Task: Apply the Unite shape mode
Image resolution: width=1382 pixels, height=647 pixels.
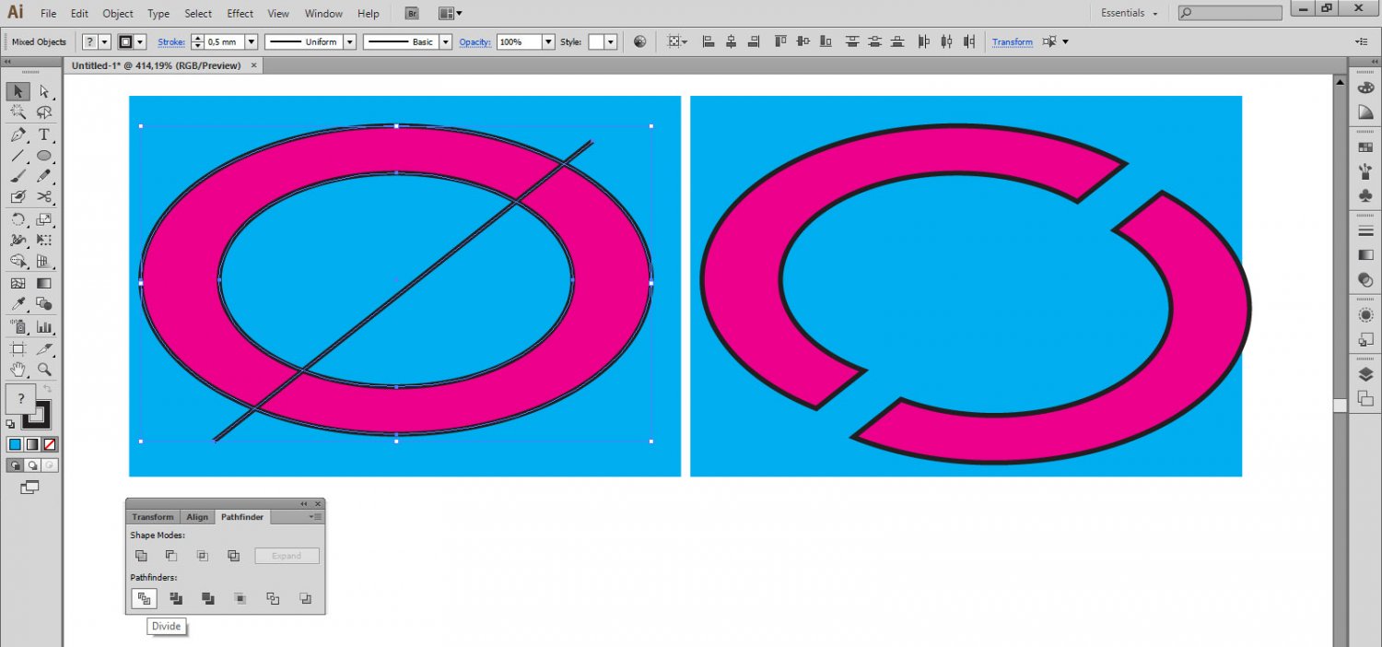Action: (141, 556)
